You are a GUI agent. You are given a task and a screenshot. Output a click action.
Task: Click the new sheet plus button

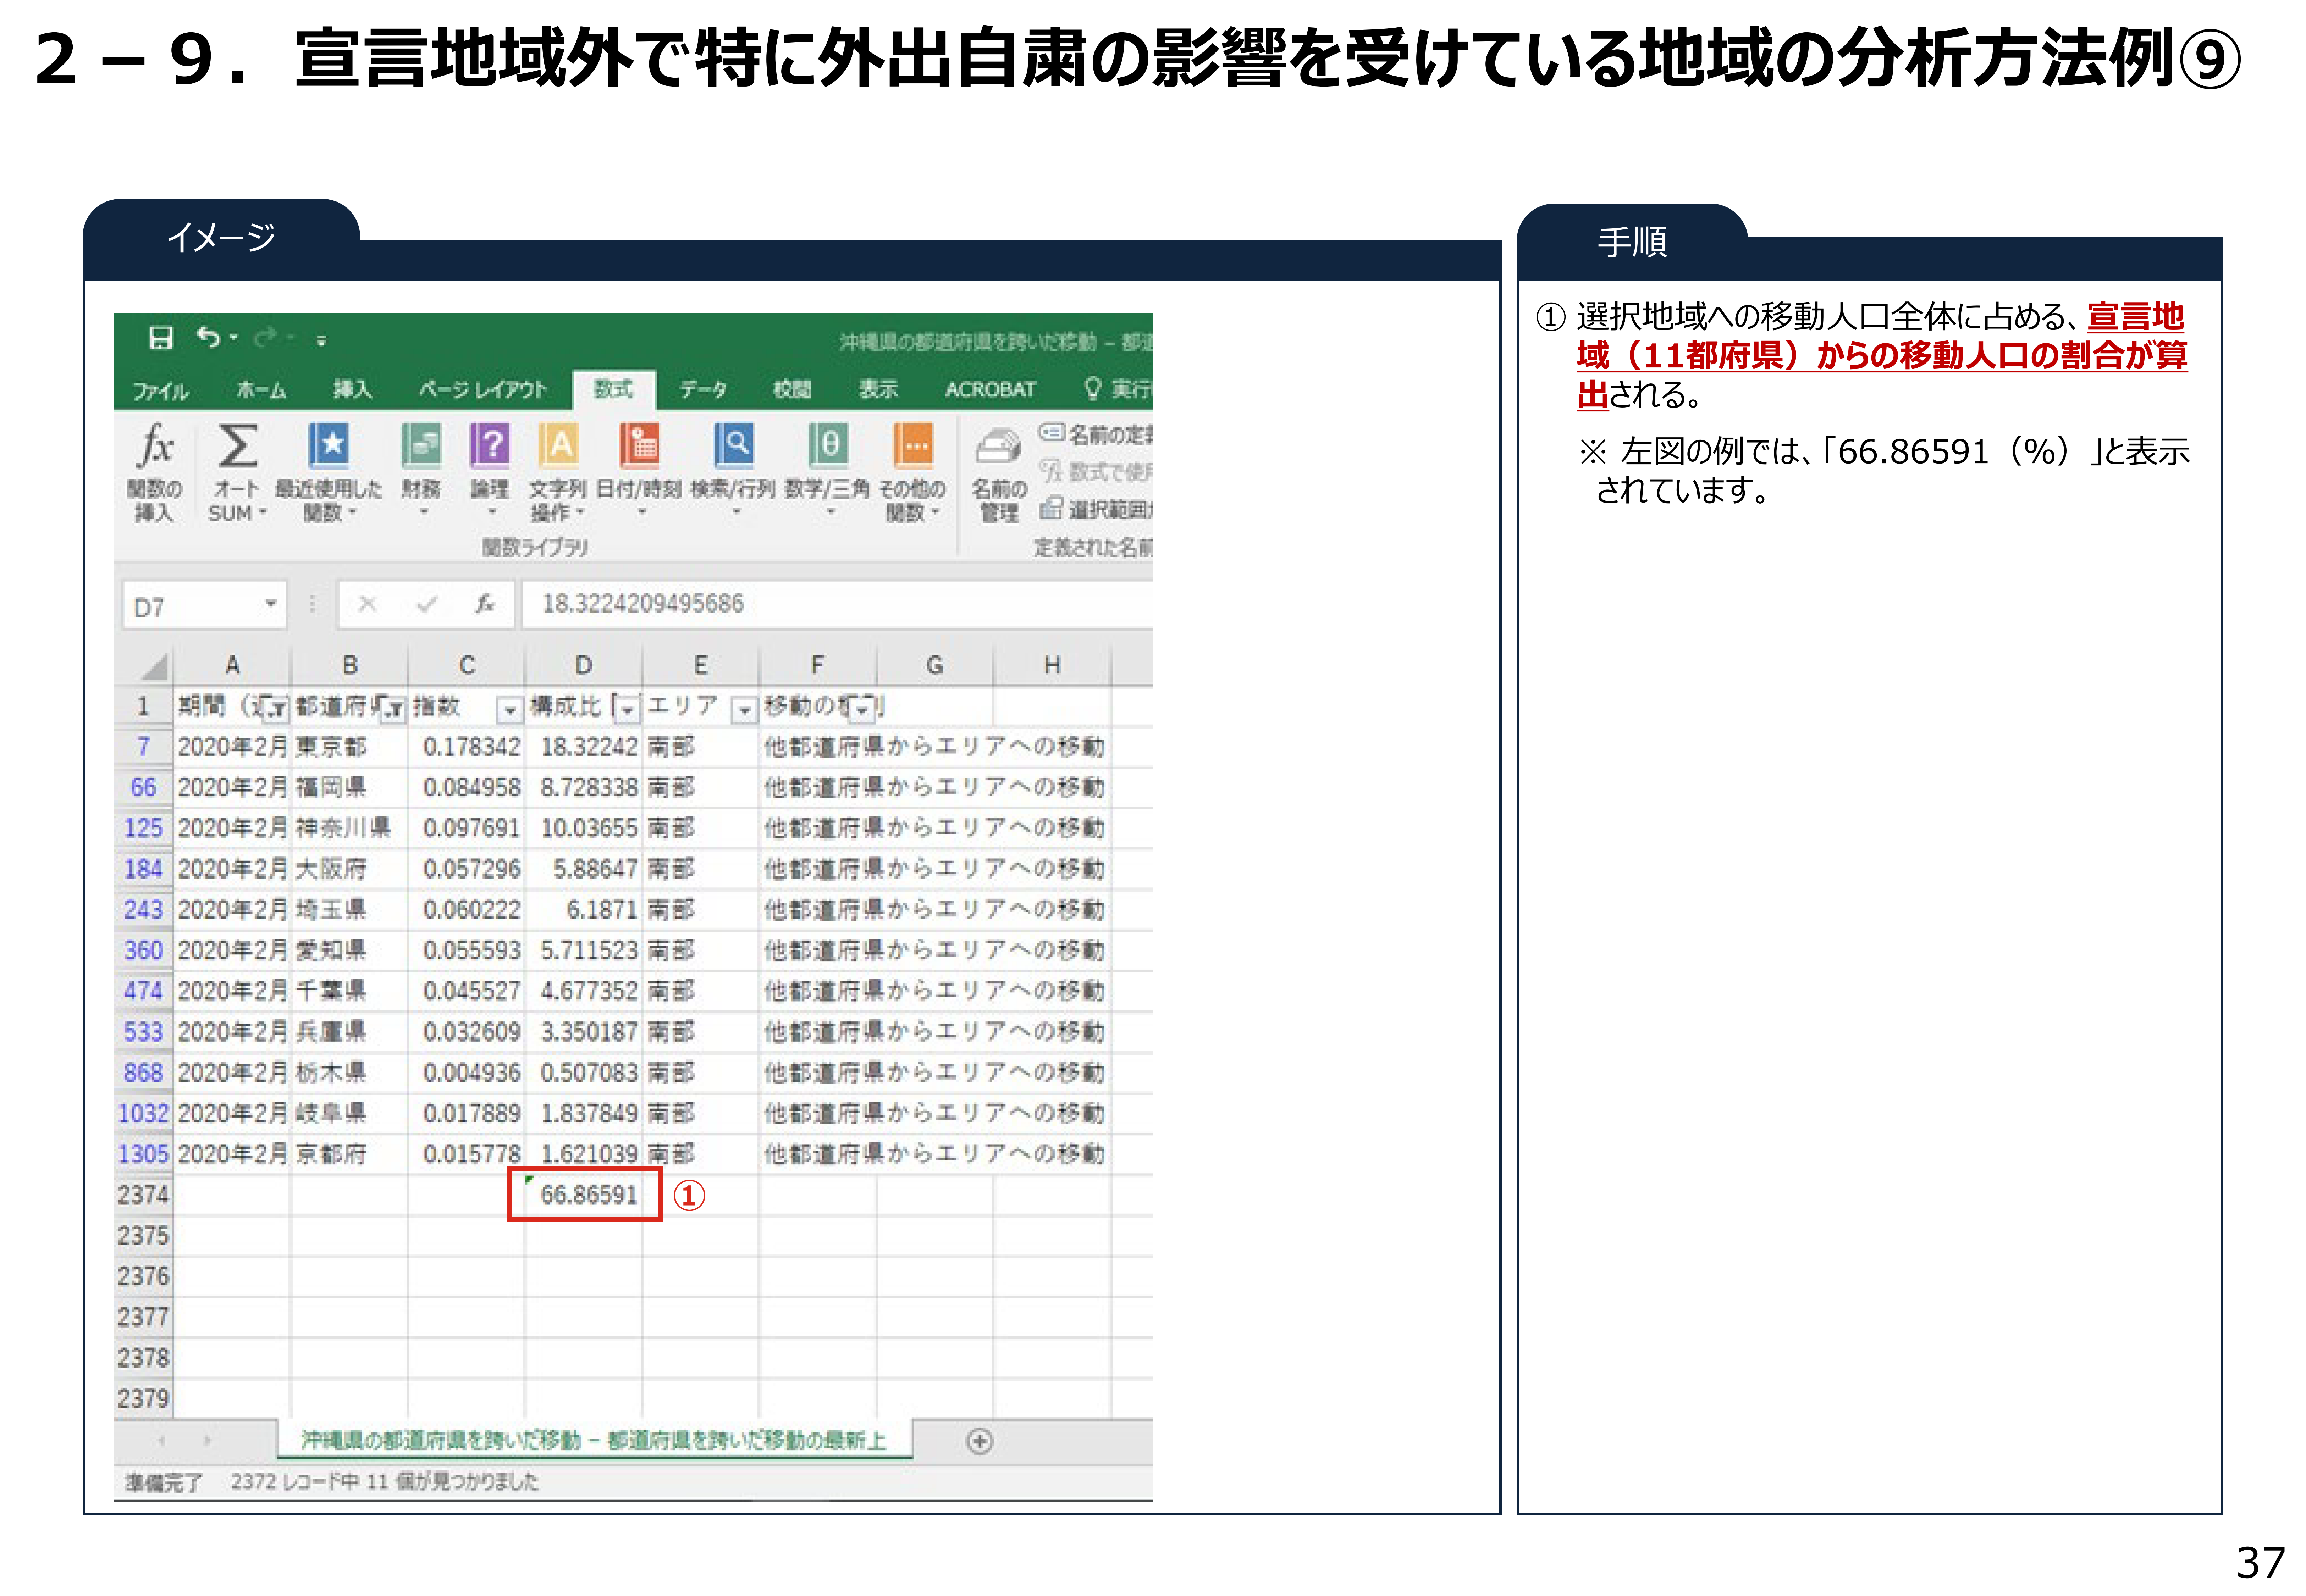point(979,1441)
